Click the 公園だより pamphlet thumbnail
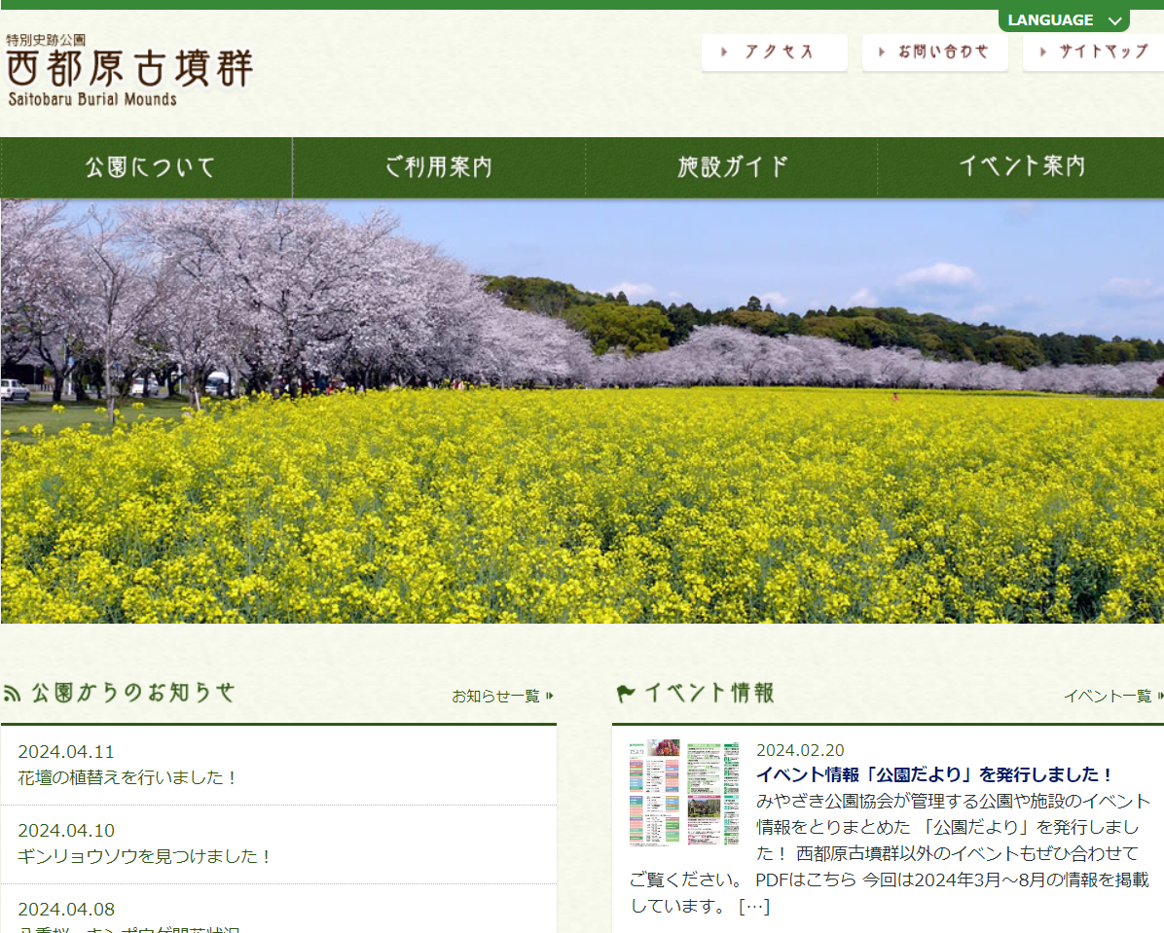 tap(684, 792)
